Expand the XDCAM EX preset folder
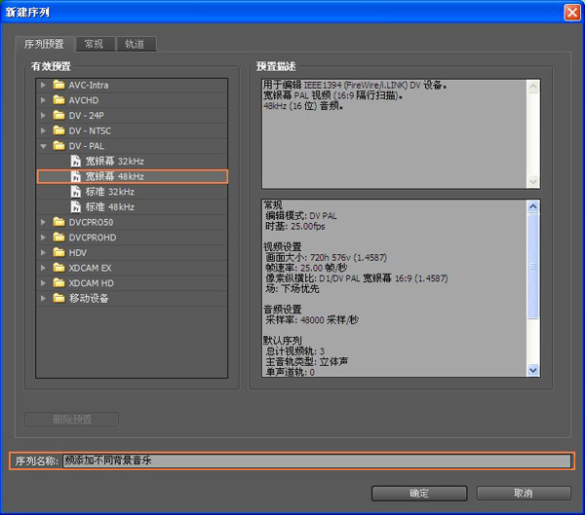The width and height of the screenshot is (585, 515). click(x=43, y=268)
